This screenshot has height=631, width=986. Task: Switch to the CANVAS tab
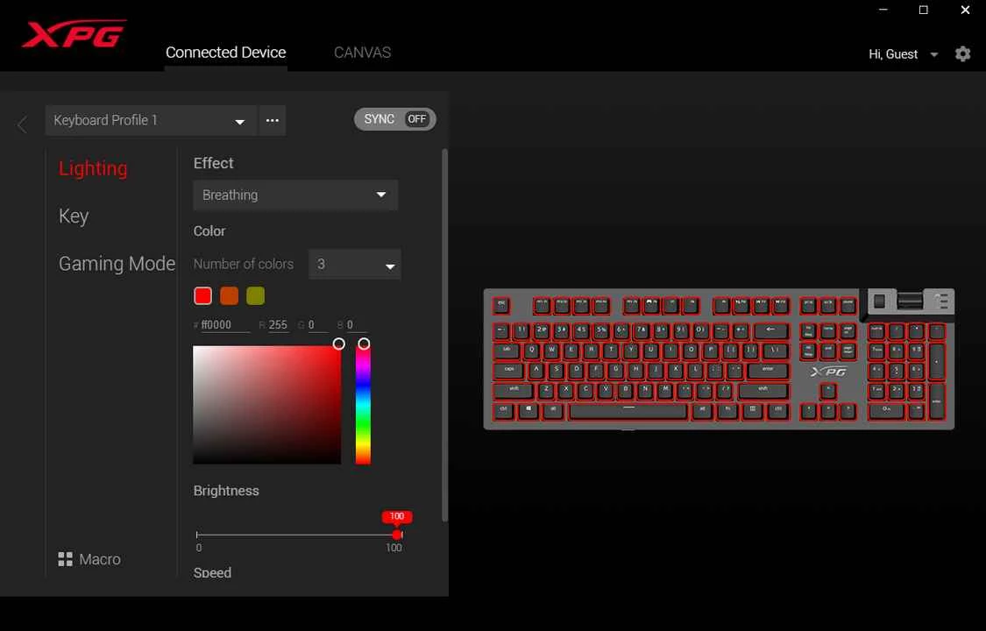click(362, 53)
